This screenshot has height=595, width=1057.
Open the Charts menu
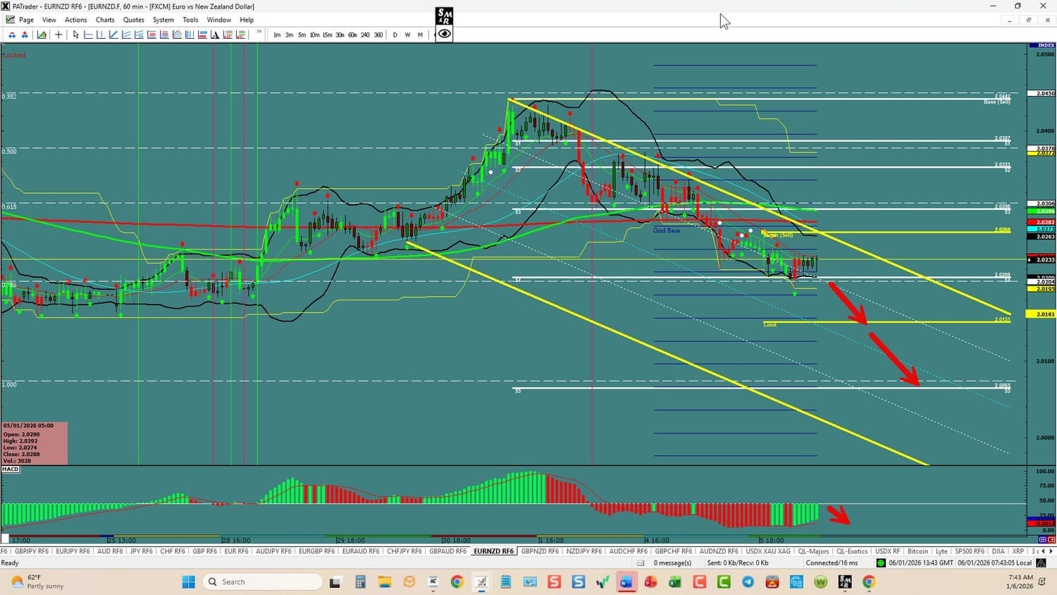[105, 20]
